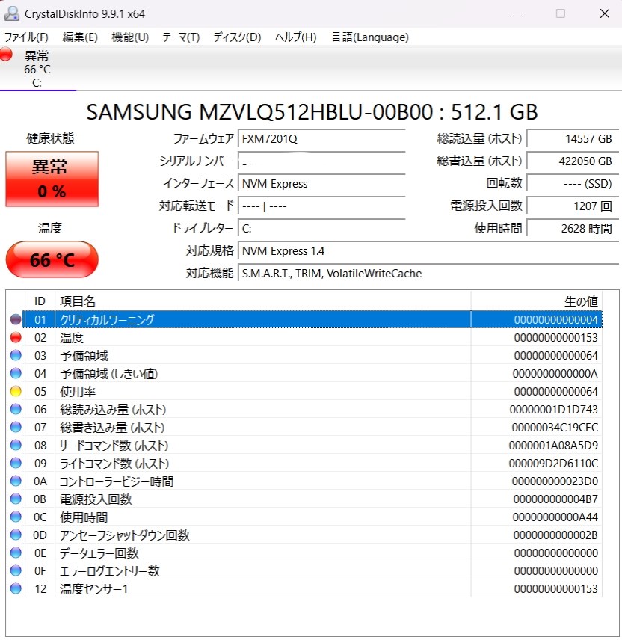Click the S.M.A.R.T., TRIM features field
Image resolution: width=622 pixels, height=640 pixels.
pos(428,274)
